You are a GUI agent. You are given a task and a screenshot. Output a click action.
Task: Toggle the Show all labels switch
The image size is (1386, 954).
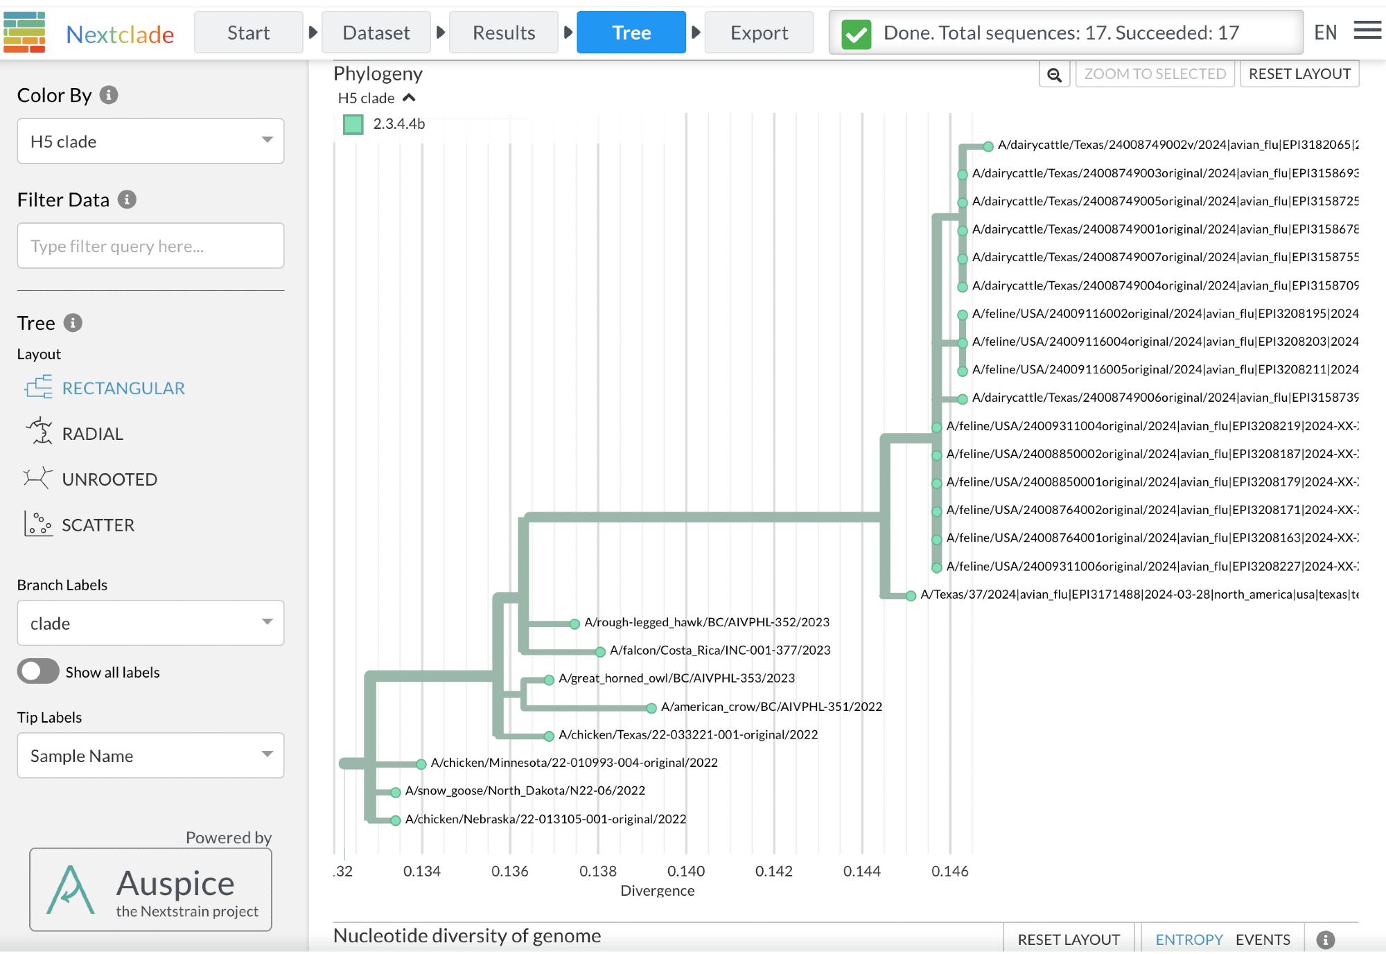click(x=39, y=671)
